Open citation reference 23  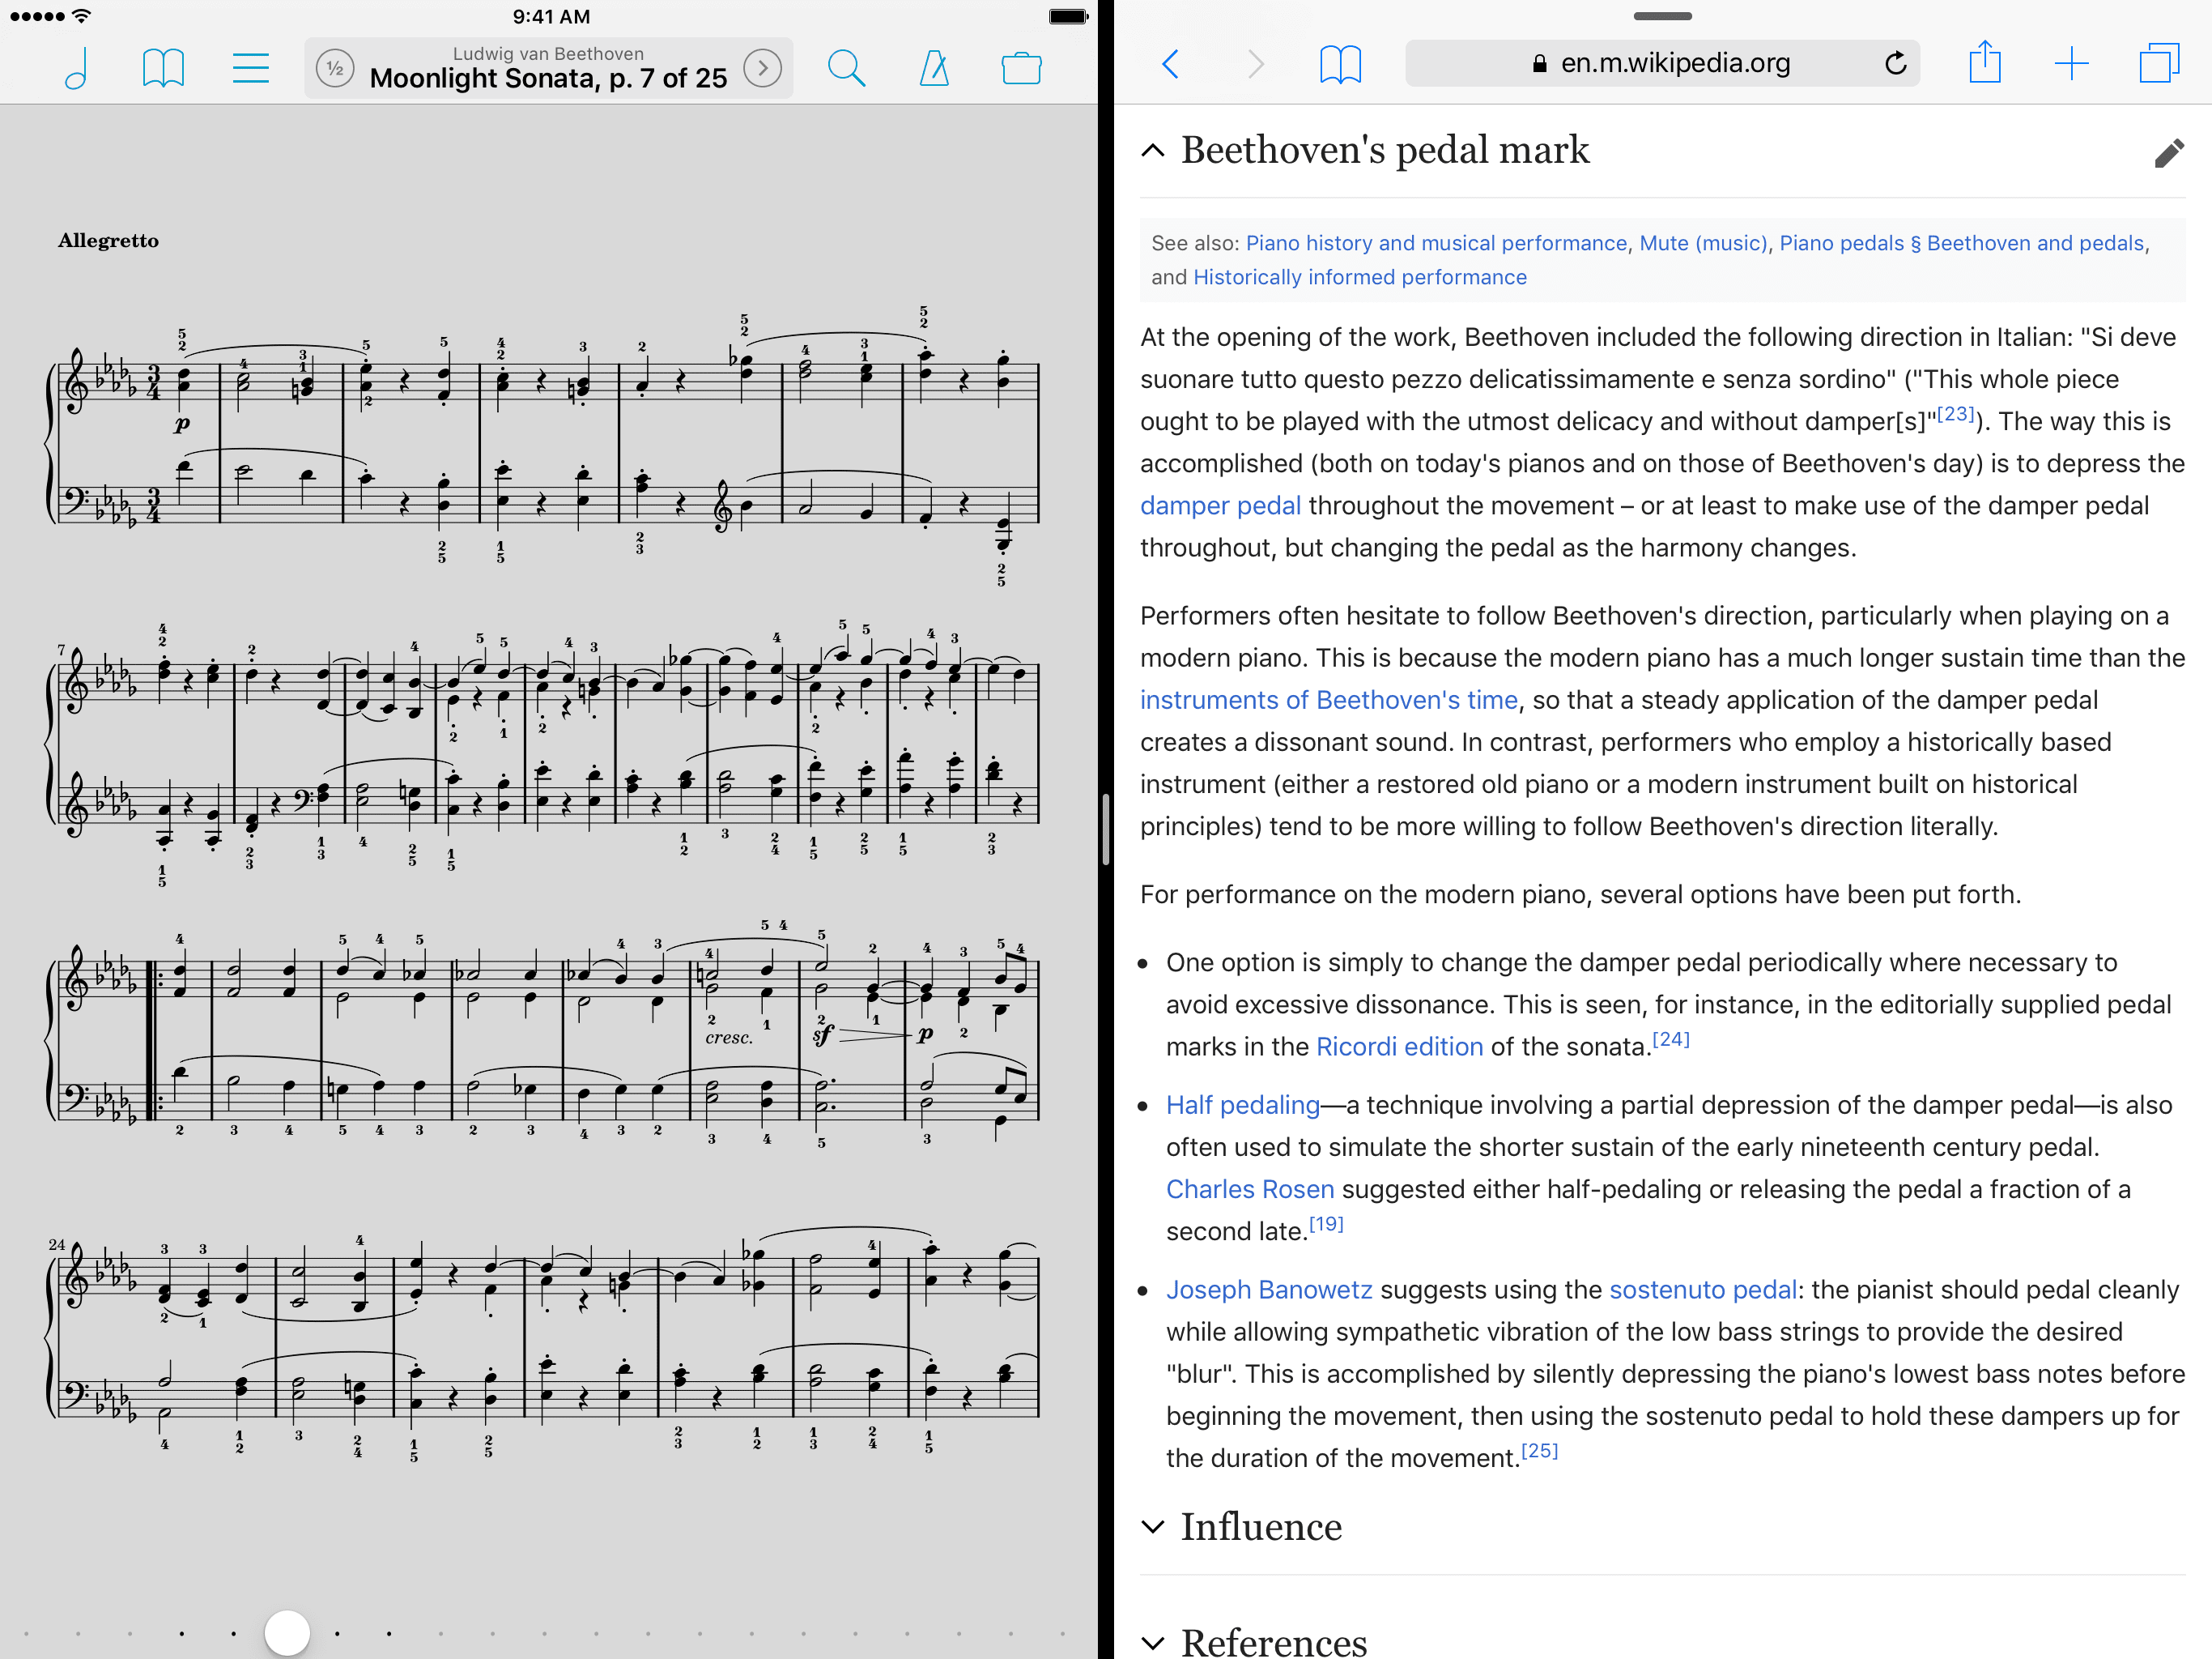1955,413
